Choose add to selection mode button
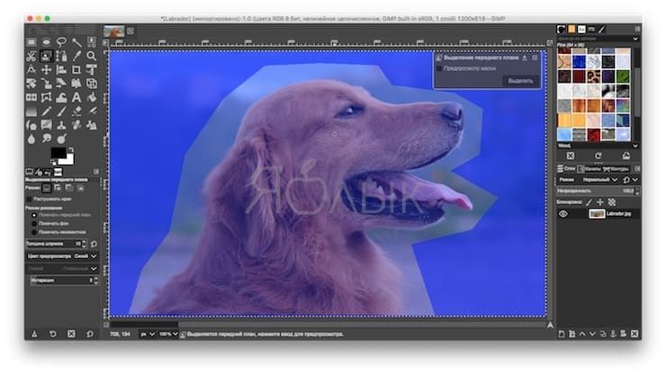The image size is (666, 375). point(58,188)
